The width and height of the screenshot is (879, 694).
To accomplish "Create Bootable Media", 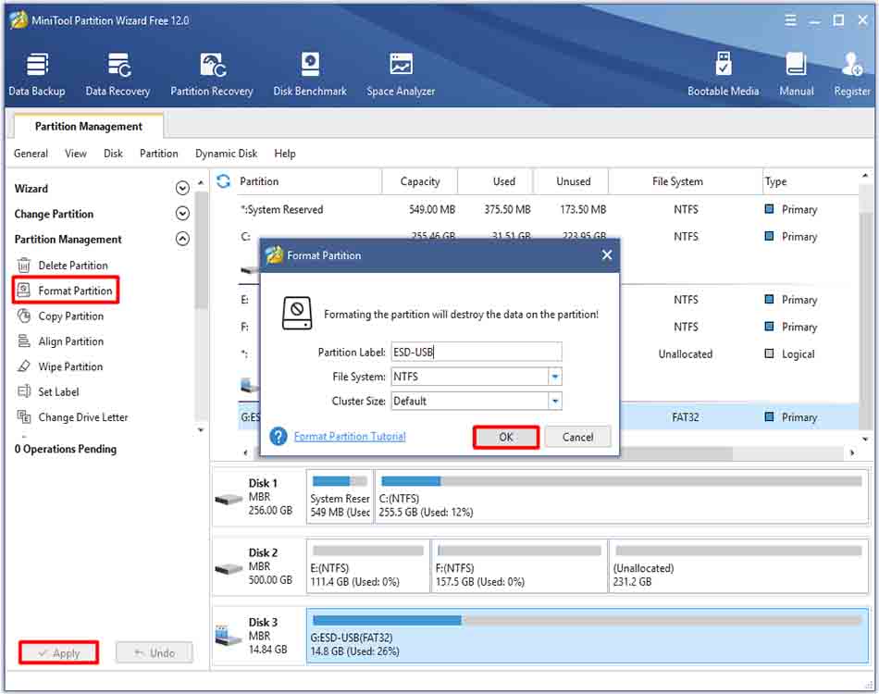I will pyautogui.click(x=724, y=75).
